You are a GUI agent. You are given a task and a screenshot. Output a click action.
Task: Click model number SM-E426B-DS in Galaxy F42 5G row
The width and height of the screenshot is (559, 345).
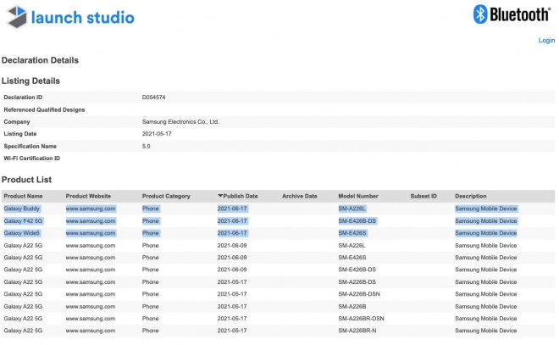357,221
